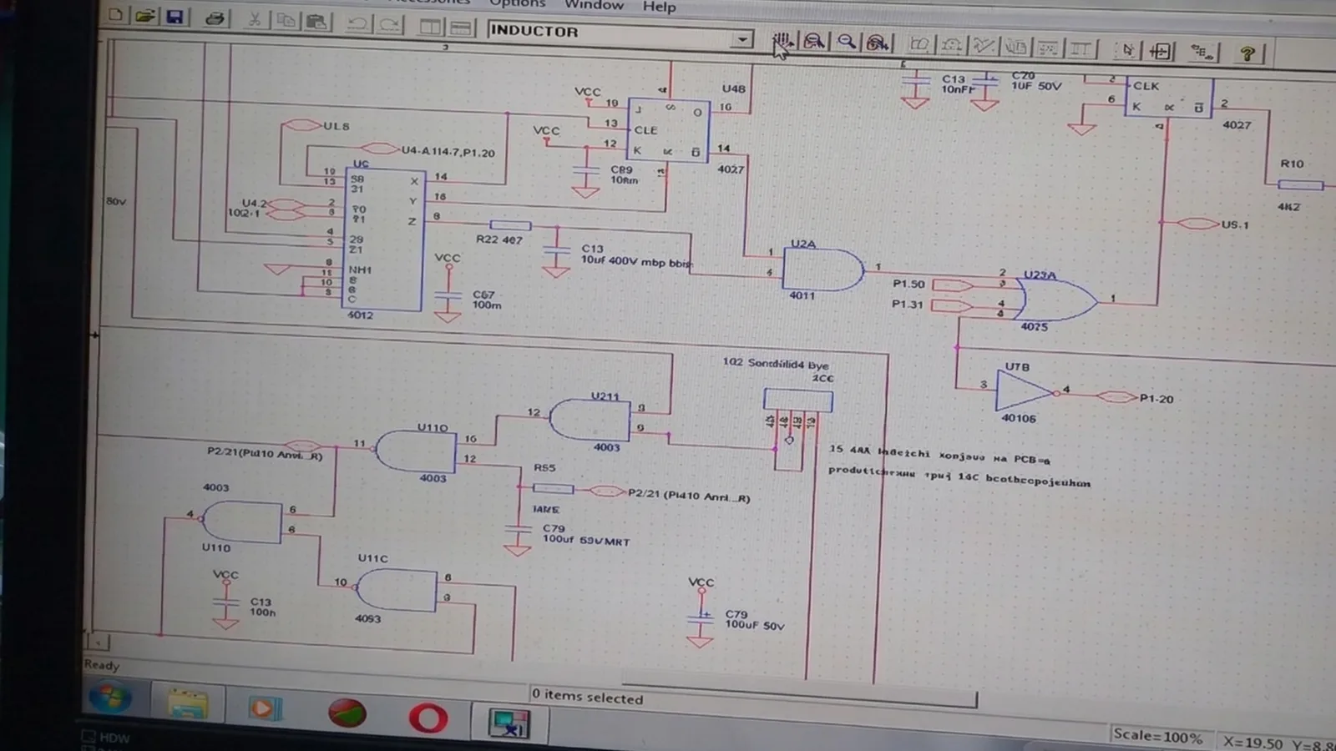Image resolution: width=1336 pixels, height=751 pixels.
Task: Open a file with the folder icon
Action: point(144,16)
